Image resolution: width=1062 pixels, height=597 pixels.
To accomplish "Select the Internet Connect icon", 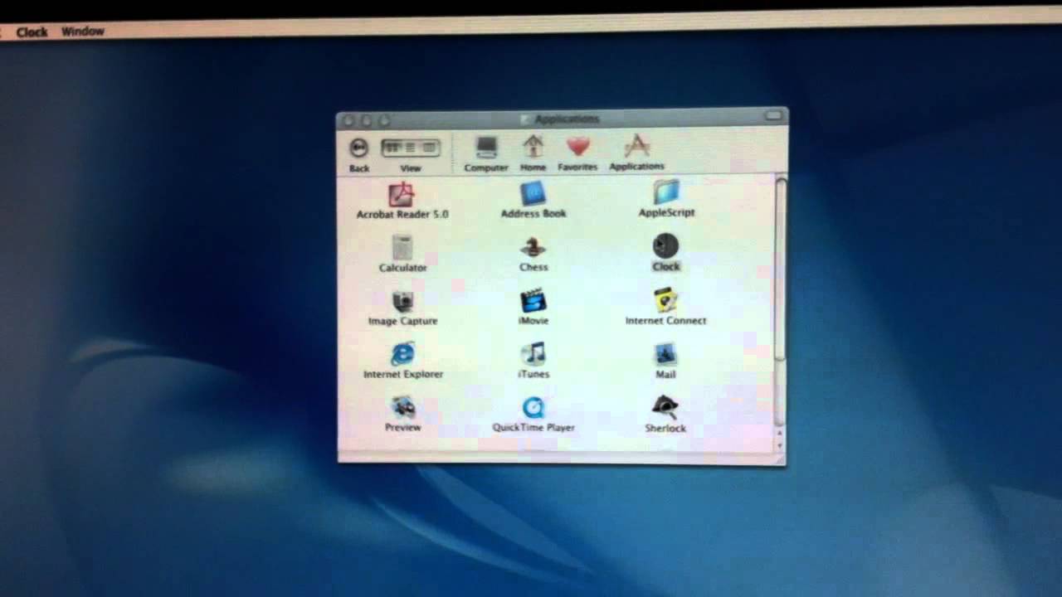I will pyautogui.click(x=665, y=300).
